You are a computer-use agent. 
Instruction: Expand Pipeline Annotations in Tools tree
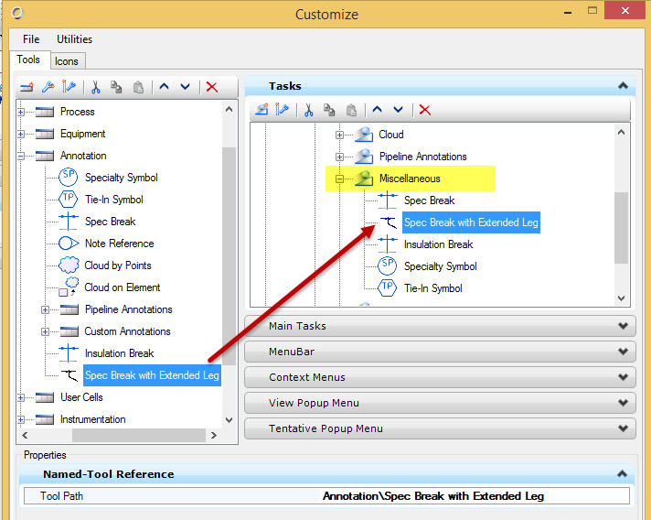[x=45, y=309]
